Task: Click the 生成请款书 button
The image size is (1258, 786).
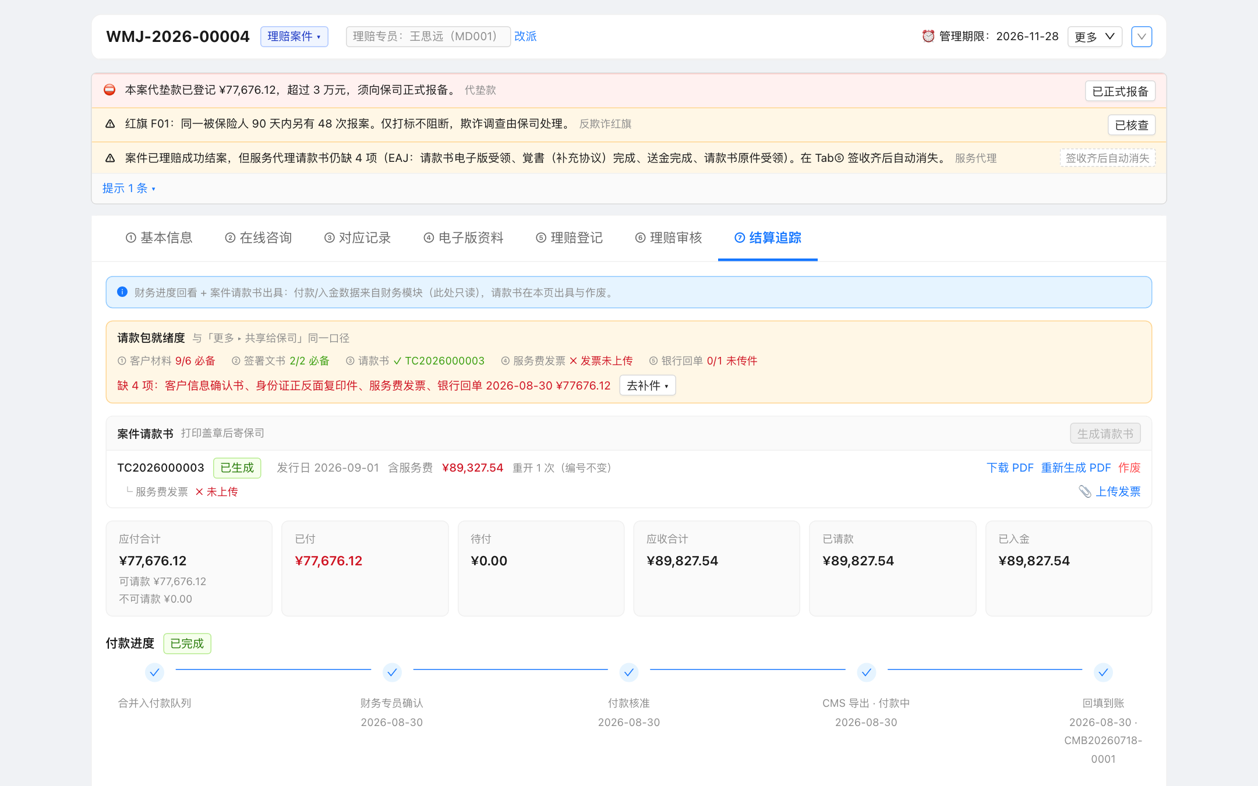Action: [x=1105, y=433]
